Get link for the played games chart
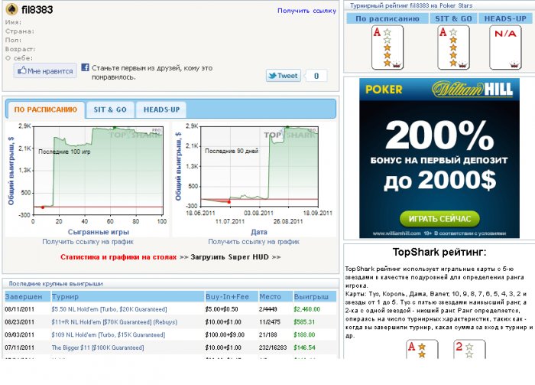535x385 pixels. pos(88,242)
